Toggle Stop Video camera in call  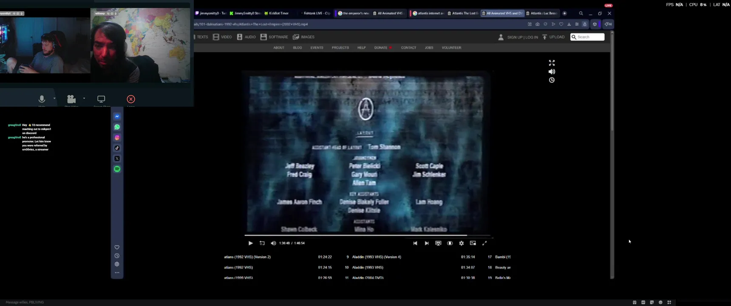pyautogui.click(x=71, y=99)
